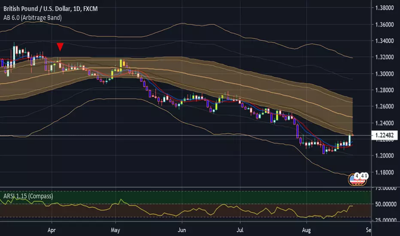Click the British Pound / U.S. Dollar chart title
The image size is (400, 236).
coord(50,9)
